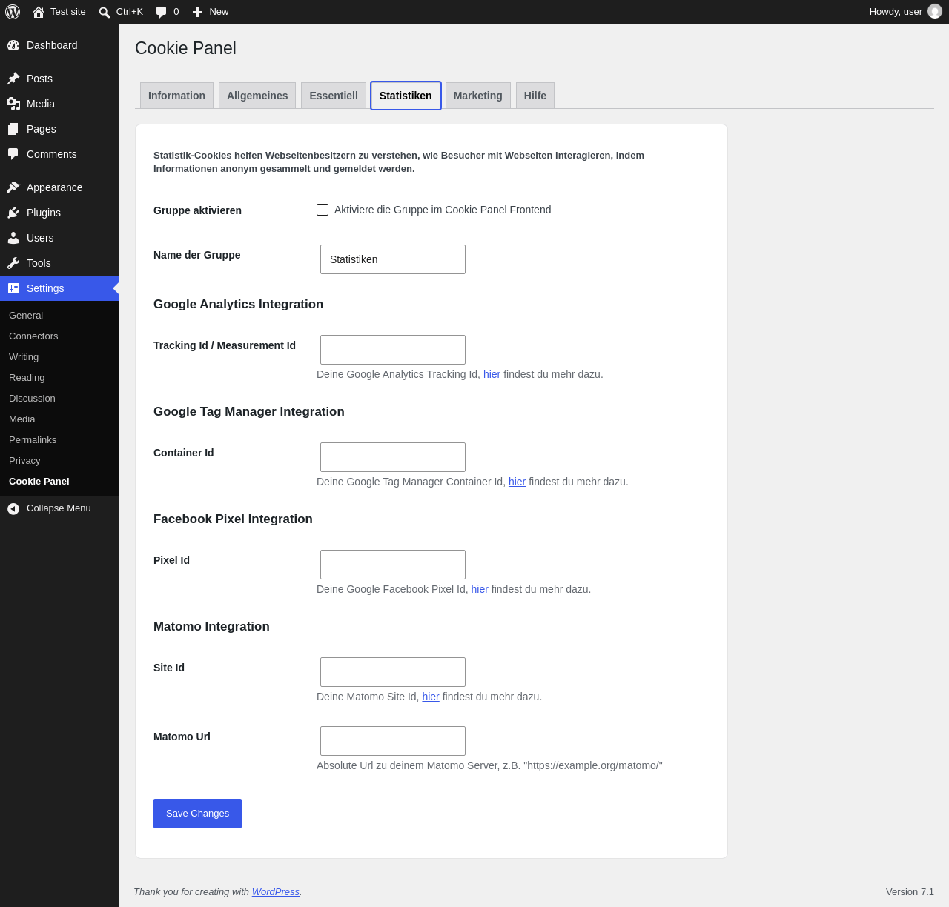Click the Dashboard menu label
This screenshot has width=949, height=907.
(52, 45)
